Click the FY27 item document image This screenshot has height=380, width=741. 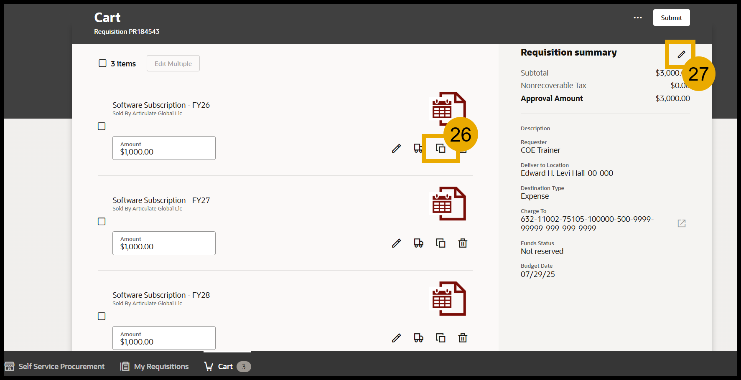(x=449, y=203)
